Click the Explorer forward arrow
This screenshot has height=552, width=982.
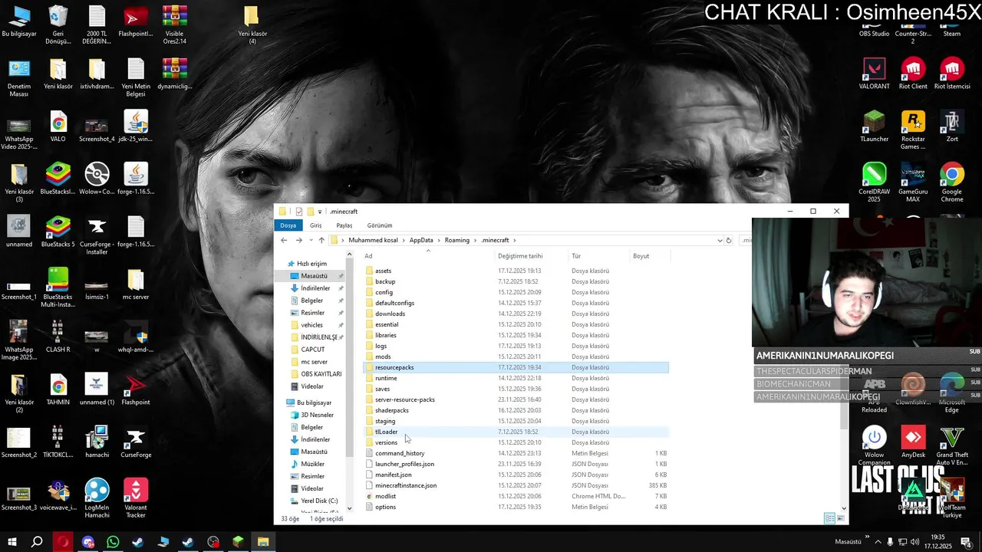point(298,240)
